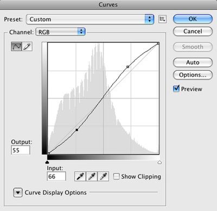Pick the white point eyedropper
This screenshot has width=217, height=211.
click(103, 176)
